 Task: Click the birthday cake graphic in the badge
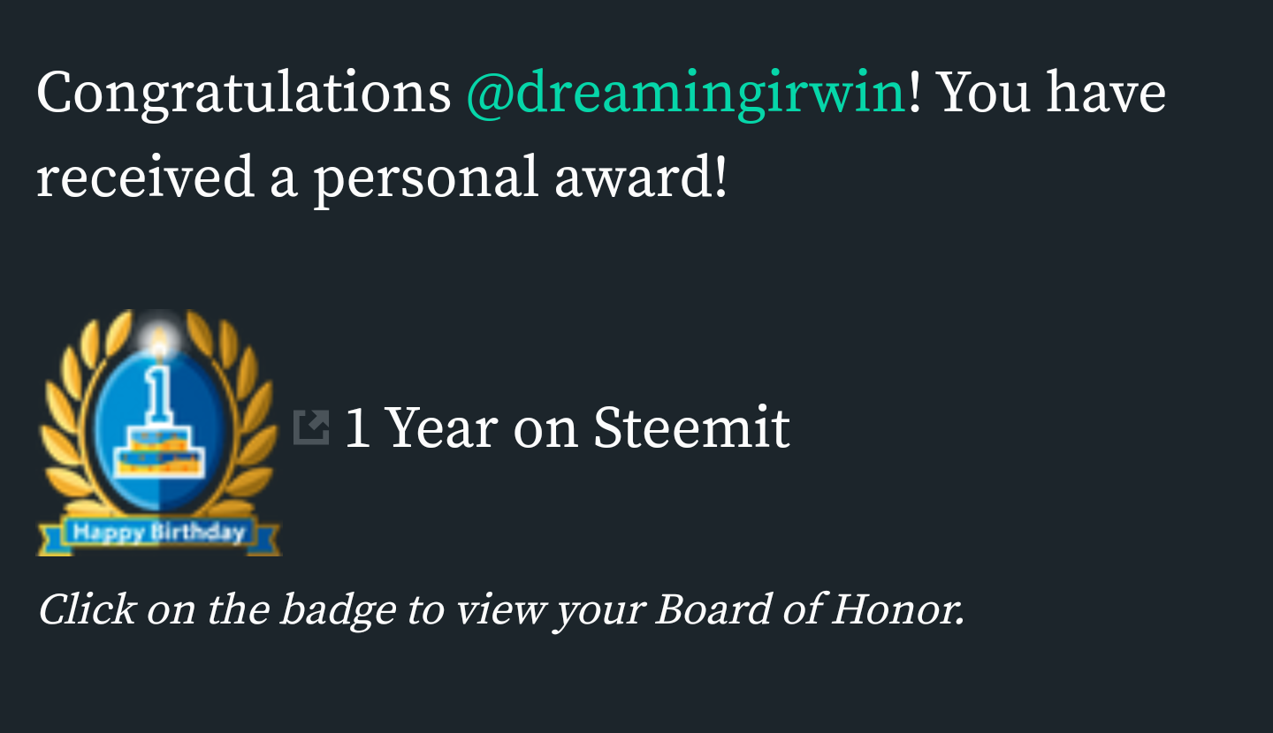point(157,449)
